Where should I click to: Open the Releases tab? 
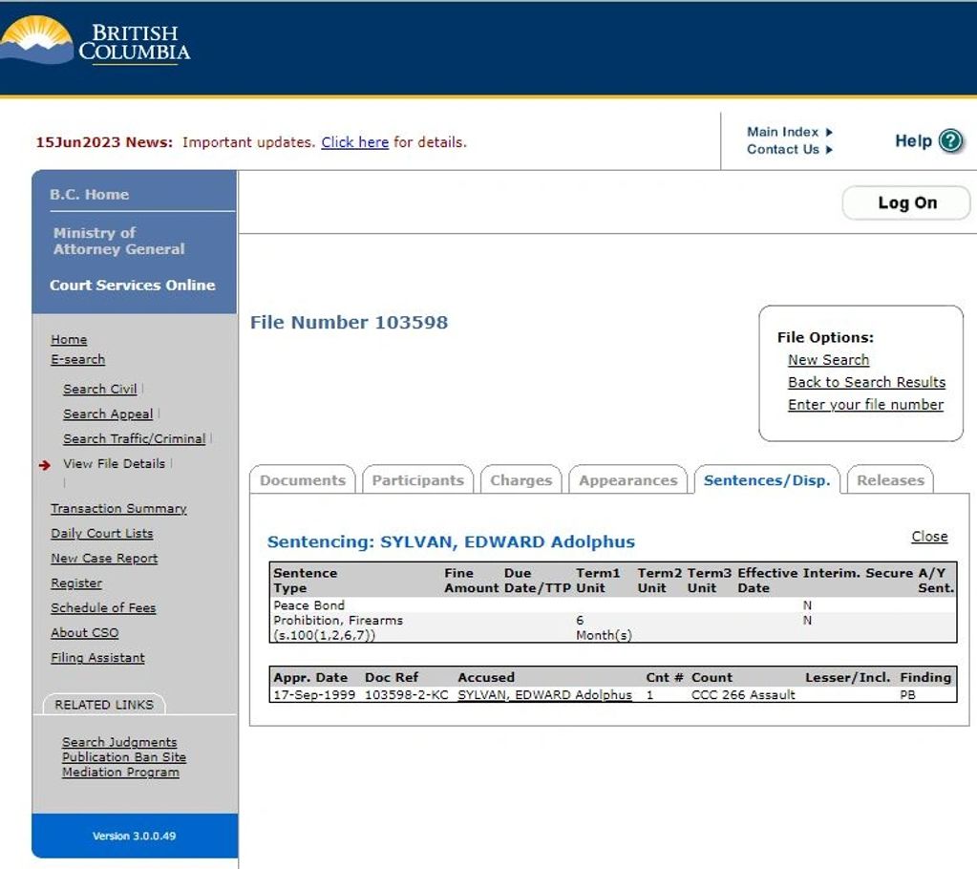point(890,480)
